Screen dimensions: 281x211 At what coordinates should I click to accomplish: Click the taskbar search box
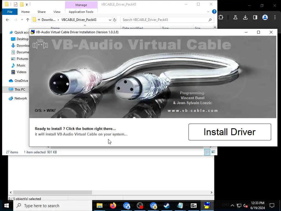[53, 206]
